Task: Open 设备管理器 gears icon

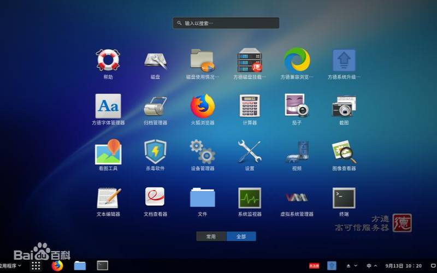Action: 202,152
